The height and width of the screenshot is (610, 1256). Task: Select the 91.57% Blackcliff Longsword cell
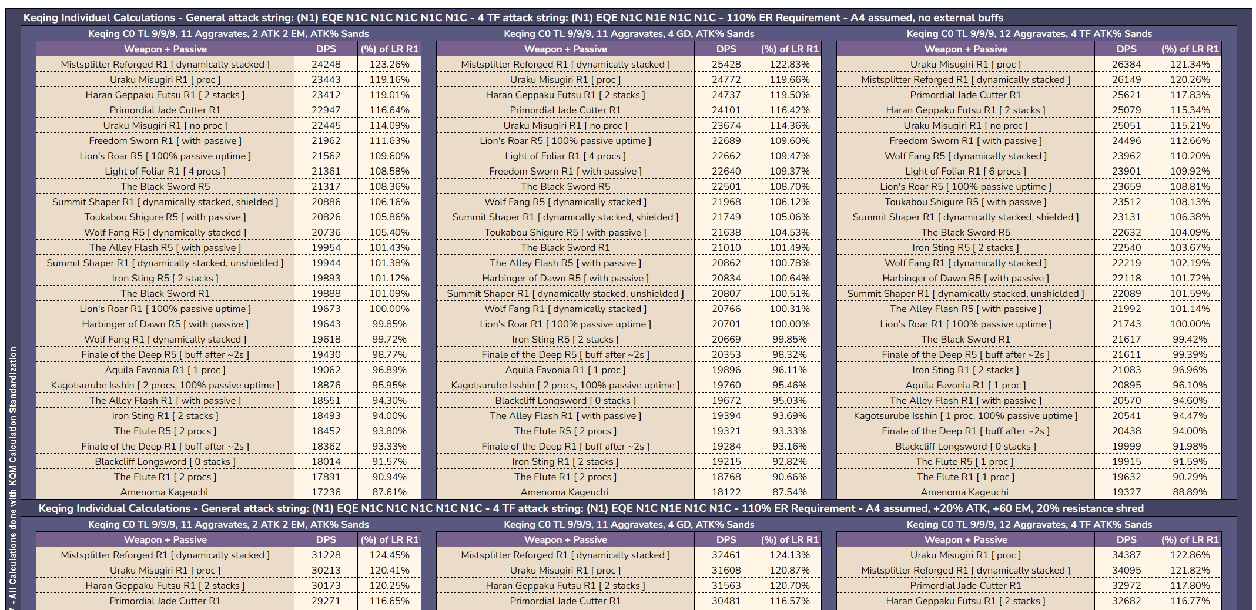[389, 461]
